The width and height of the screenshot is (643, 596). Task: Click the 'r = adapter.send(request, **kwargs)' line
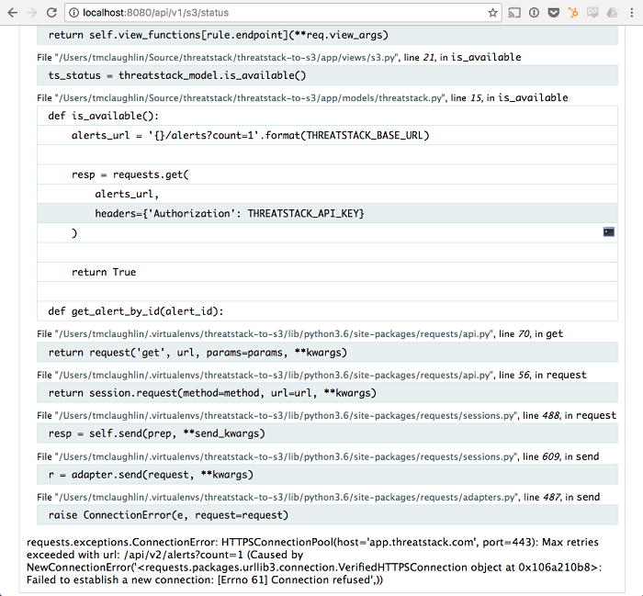327,475
